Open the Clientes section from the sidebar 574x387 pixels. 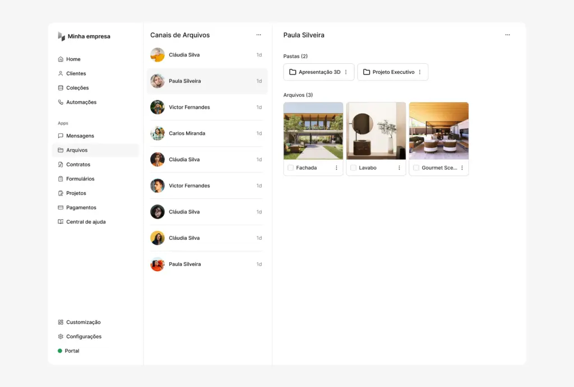(x=61, y=73)
